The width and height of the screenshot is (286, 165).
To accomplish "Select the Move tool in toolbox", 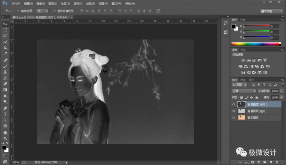I will click(x=5, y=24).
